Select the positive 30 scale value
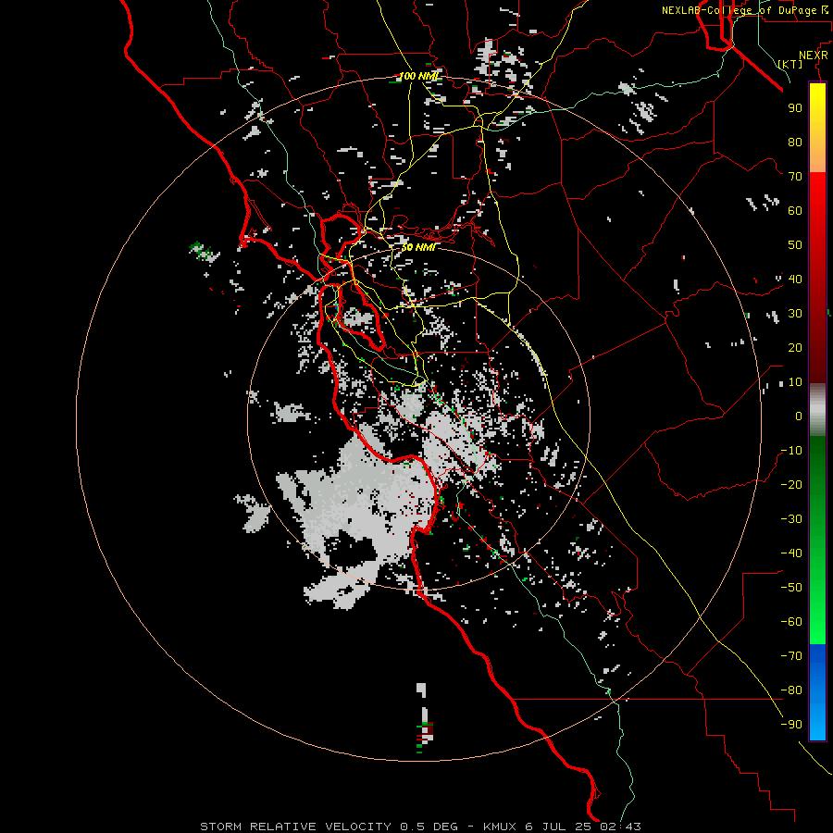 (795, 314)
